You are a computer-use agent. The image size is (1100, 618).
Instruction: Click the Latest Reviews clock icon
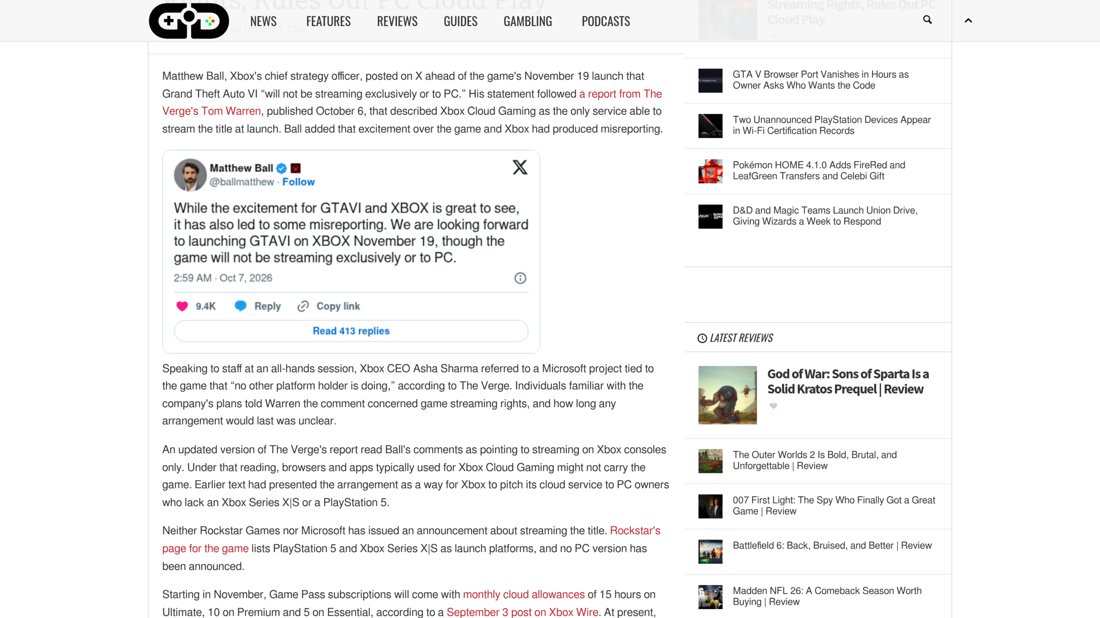tap(702, 338)
